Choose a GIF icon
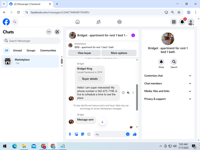The width and height of the screenshot is (200, 150). [89, 134]
